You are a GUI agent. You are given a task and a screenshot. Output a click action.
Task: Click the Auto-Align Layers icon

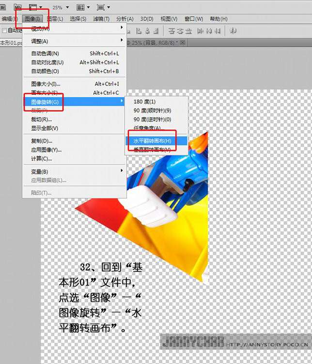pyautogui.click(x=233, y=31)
